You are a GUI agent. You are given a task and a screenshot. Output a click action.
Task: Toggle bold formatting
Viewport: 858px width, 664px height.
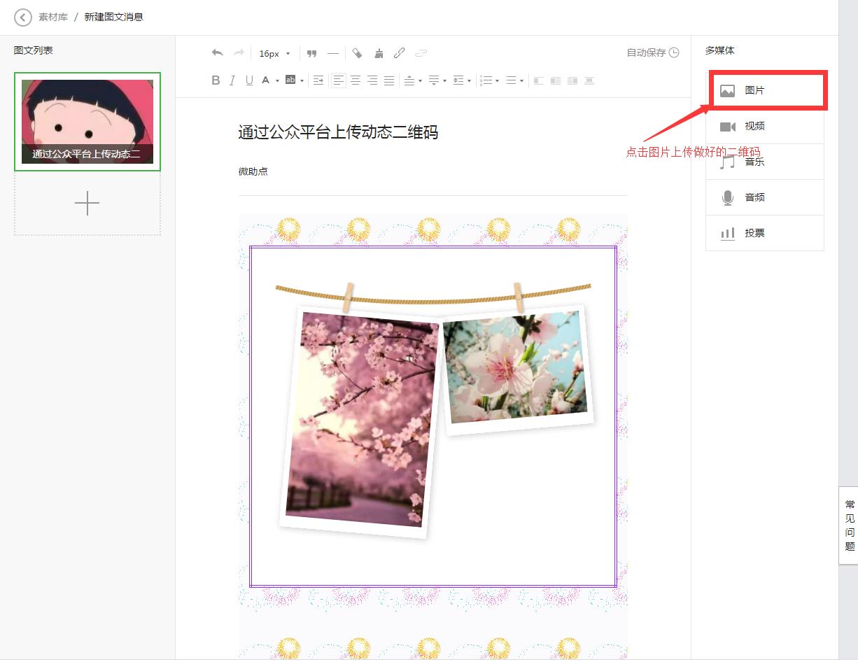[216, 80]
